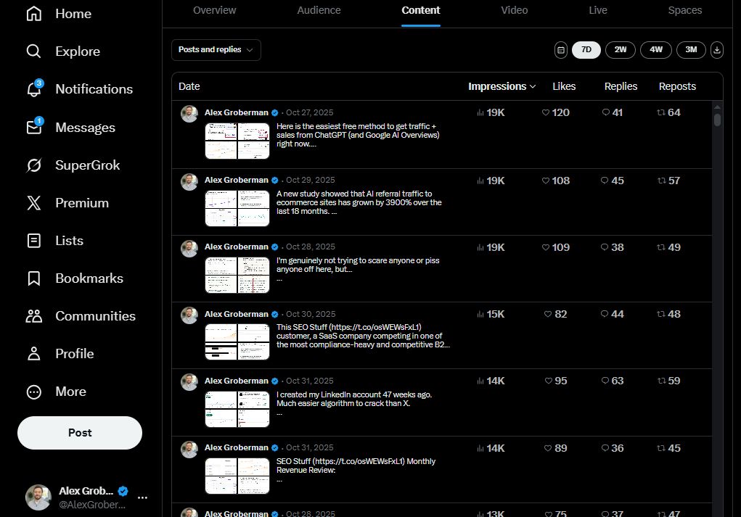Click reposts icon for the 64 reposts row
This screenshot has height=517, width=741.
[x=661, y=112]
